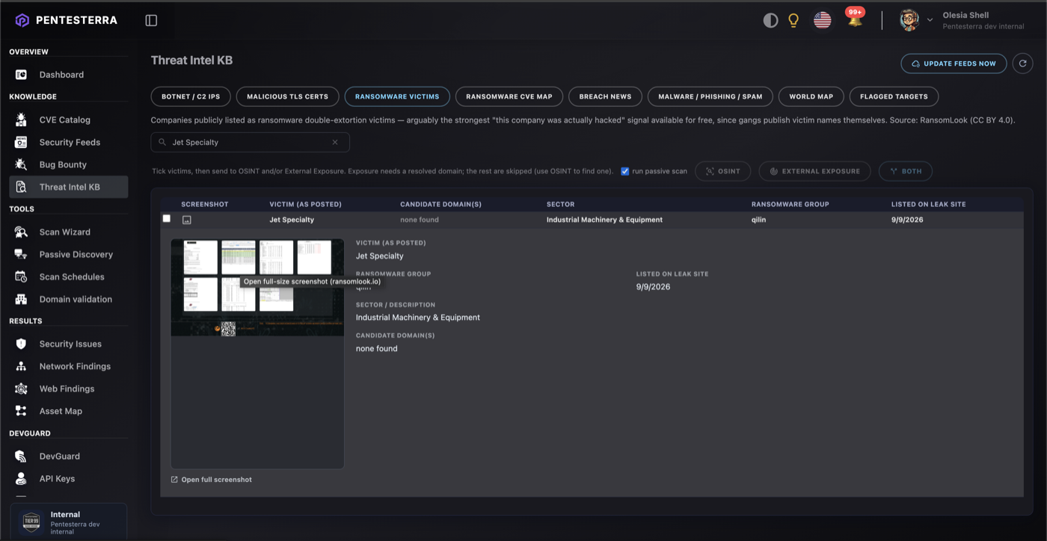This screenshot has height=541, width=1047.
Task: Click Jet Specialty victim name in table row
Action: pos(292,220)
